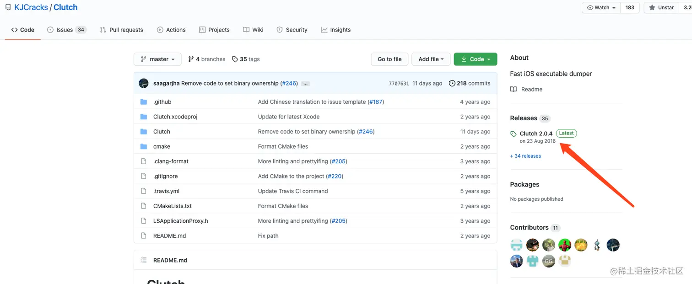Click the 183 watchers count

(x=630, y=7)
